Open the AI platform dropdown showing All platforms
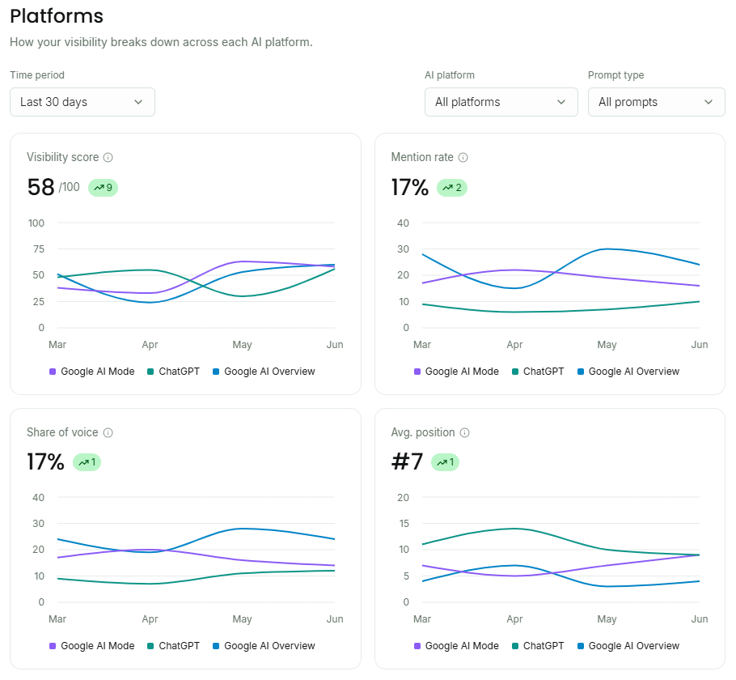This screenshot has width=736, height=680. pyautogui.click(x=501, y=102)
